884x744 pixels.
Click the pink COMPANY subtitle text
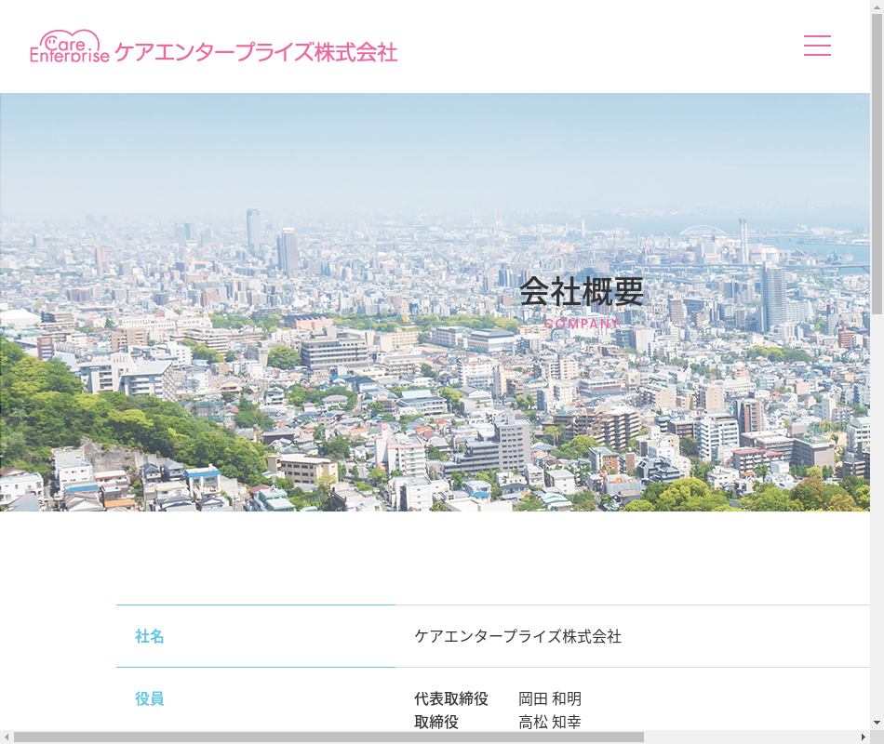tap(582, 324)
